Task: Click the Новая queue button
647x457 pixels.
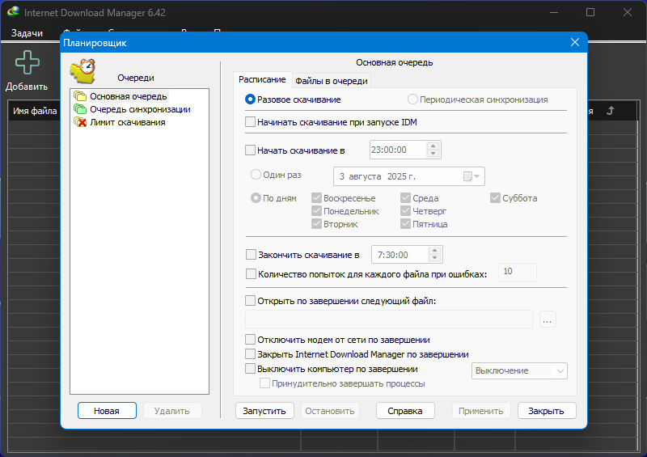Action: (x=107, y=411)
